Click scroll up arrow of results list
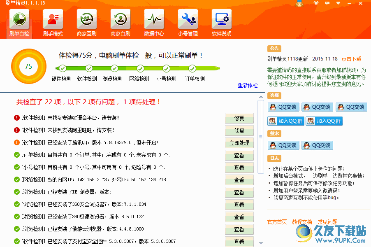This screenshot has height=247, width=371. (x=261, y=97)
